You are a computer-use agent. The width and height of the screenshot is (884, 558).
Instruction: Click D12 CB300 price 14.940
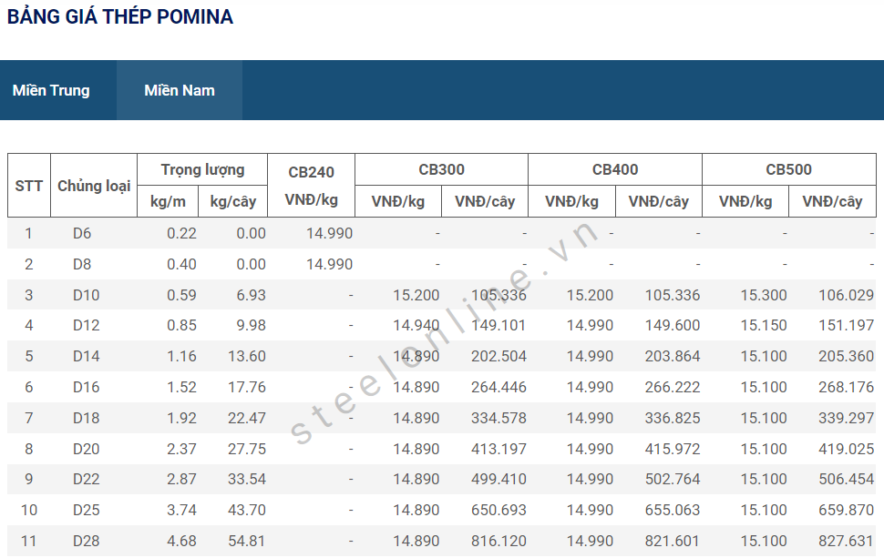coord(416,325)
